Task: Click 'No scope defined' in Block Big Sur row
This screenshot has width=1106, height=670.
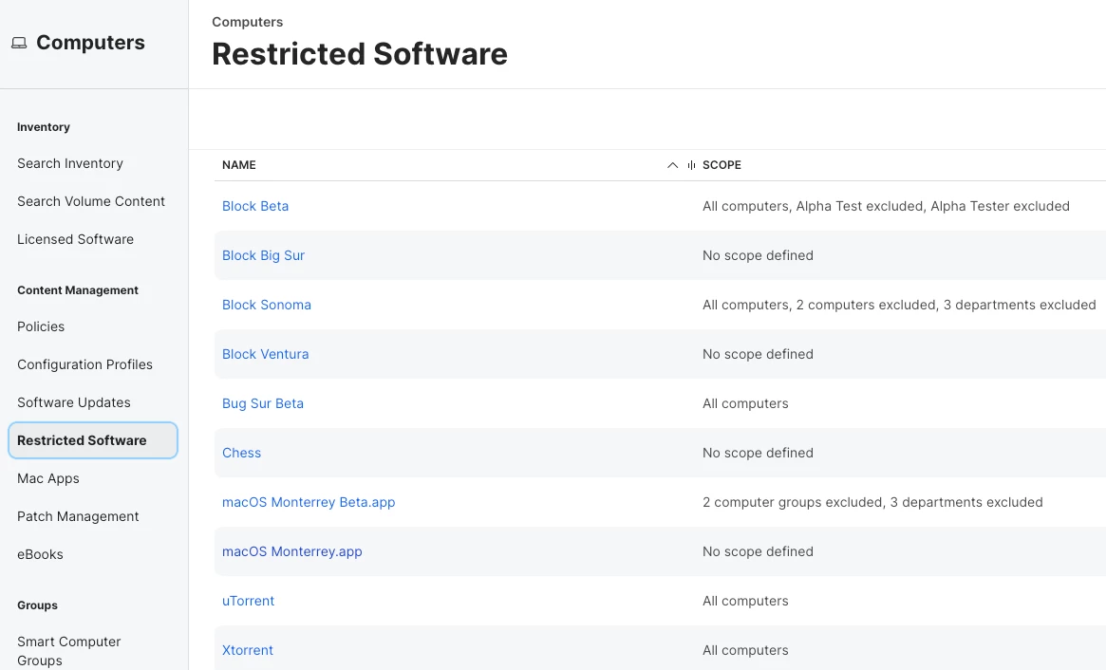Action: coord(758,255)
